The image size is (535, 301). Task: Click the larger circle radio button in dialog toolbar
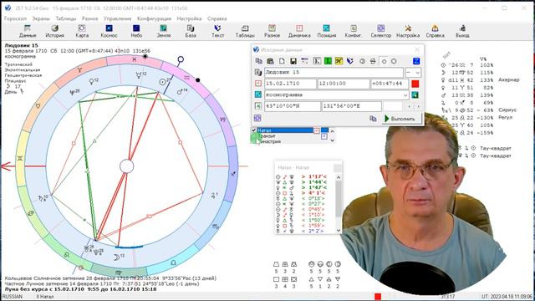tap(394, 61)
